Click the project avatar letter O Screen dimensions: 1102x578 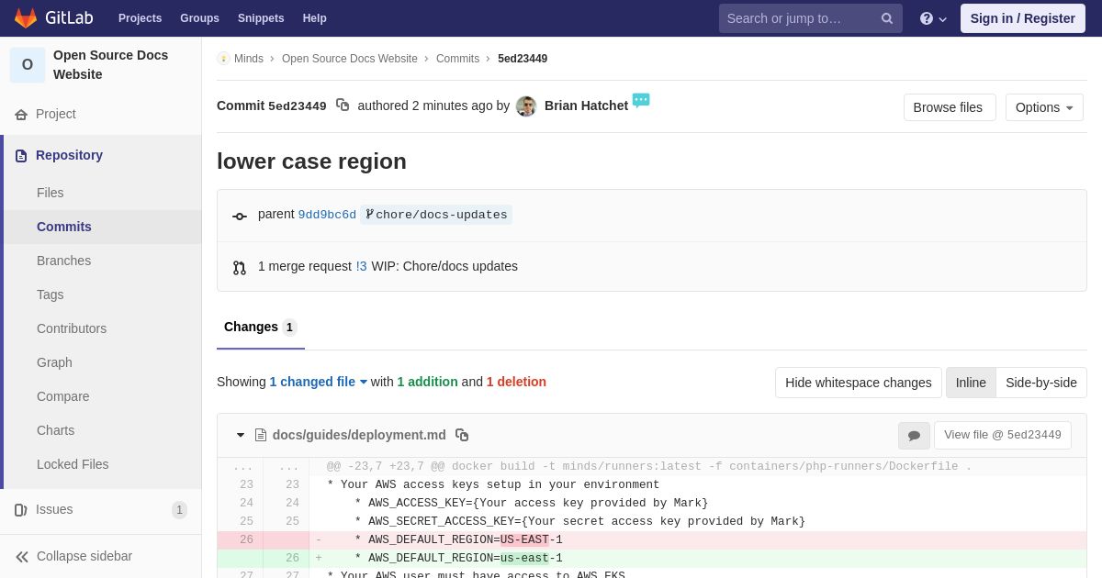(28, 65)
